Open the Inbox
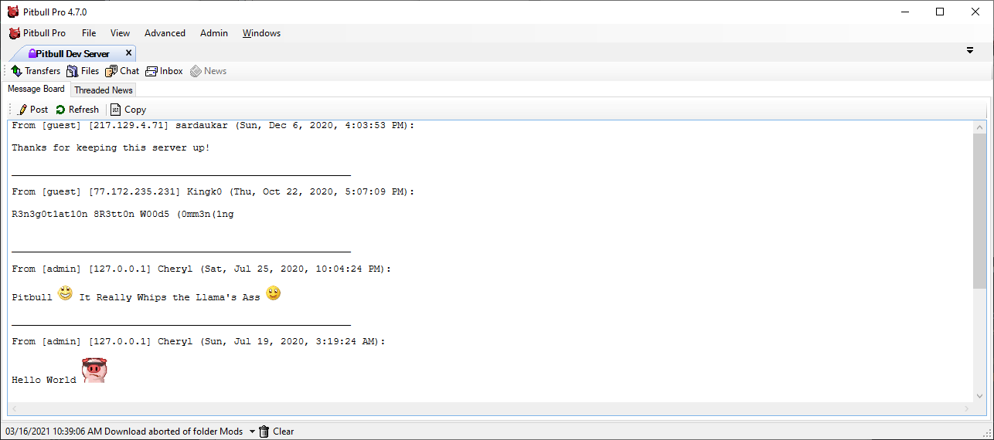Image resolution: width=994 pixels, height=440 pixels. pos(164,71)
